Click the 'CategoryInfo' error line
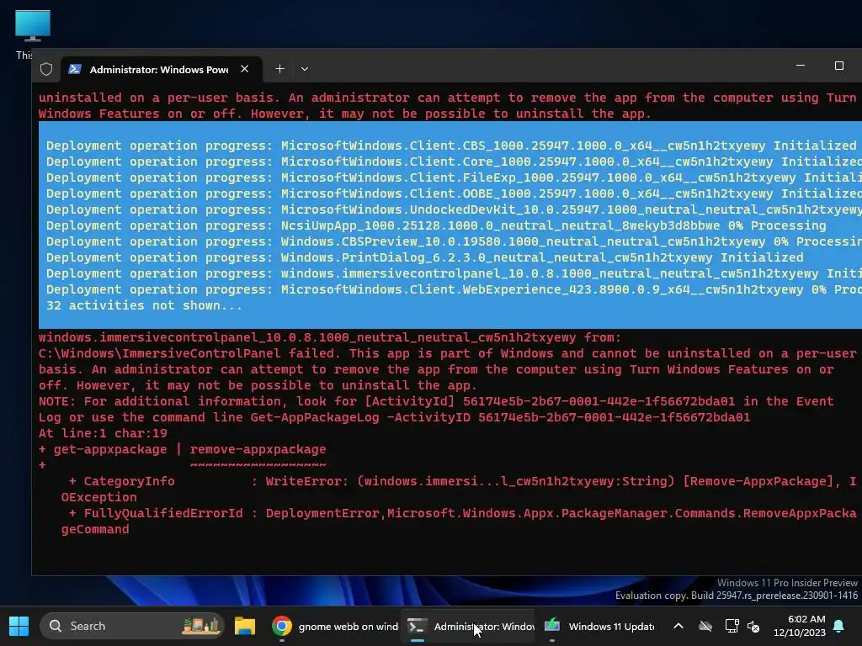Viewport: 862px width, 646px height. tap(462, 482)
